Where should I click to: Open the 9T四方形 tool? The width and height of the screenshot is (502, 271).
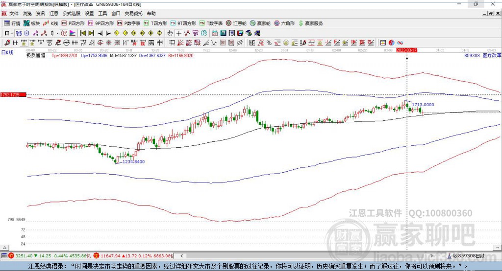point(183,23)
